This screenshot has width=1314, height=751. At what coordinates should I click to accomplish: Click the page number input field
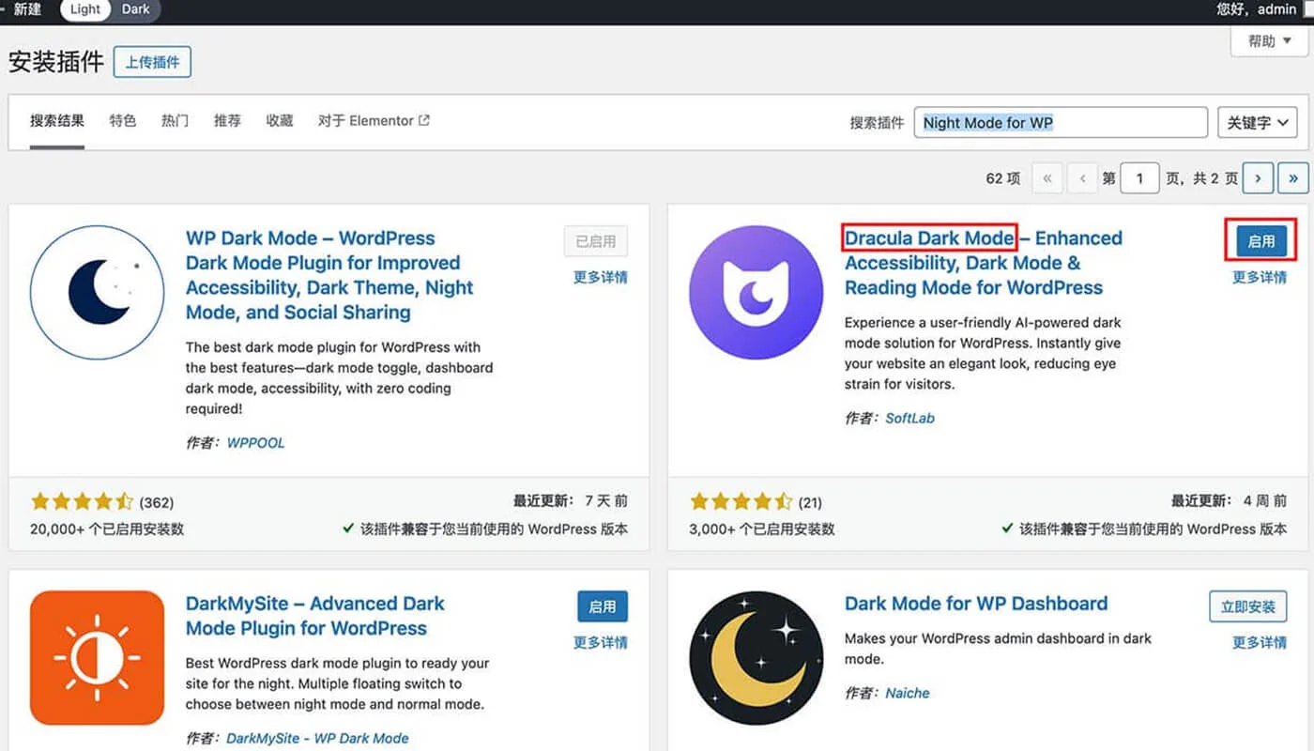1139,177
